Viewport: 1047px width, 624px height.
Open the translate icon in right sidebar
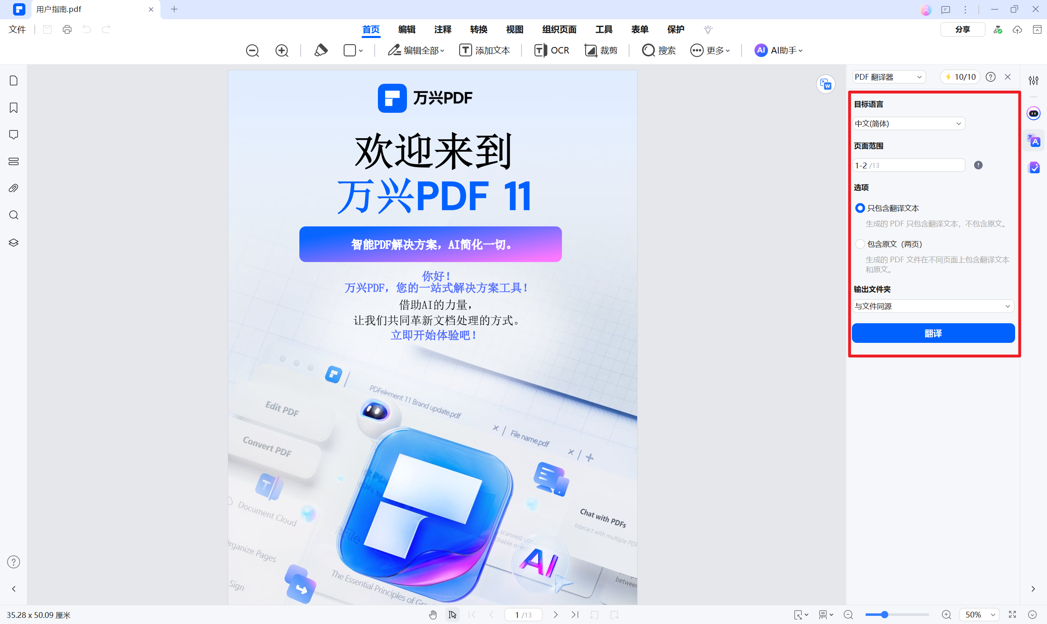(1034, 141)
